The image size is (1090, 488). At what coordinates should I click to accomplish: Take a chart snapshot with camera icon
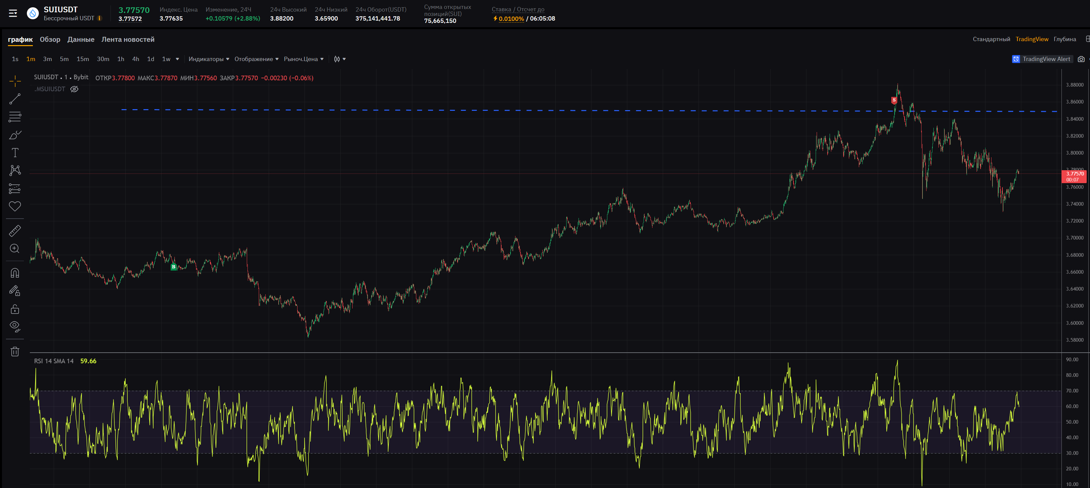pyautogui.click(x=1081, y=59)
